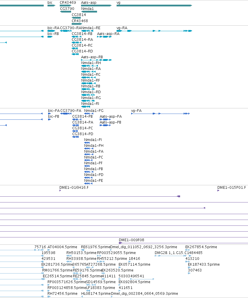
Task: Select the bic gene label
Action: [50, 2]
